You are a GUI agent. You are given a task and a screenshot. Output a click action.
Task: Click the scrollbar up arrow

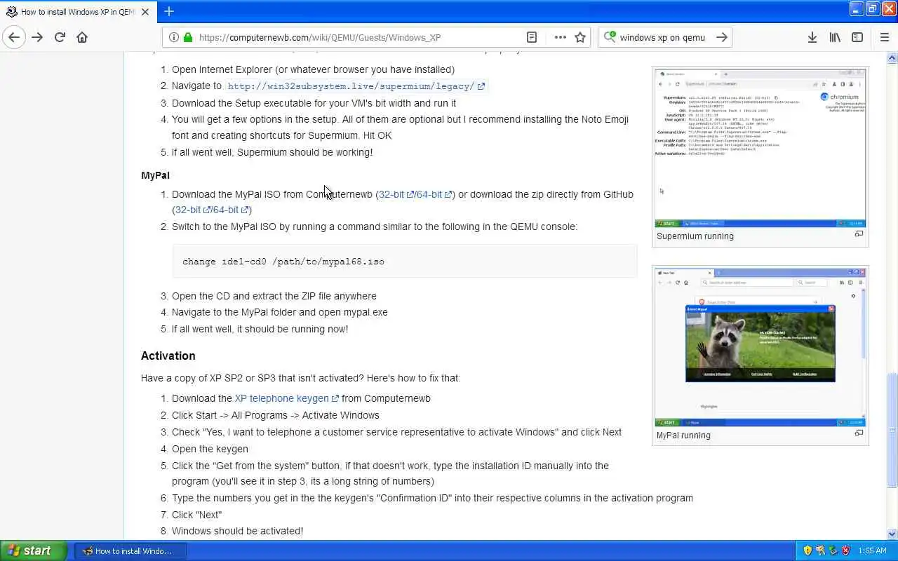click(x=892, y=58)
